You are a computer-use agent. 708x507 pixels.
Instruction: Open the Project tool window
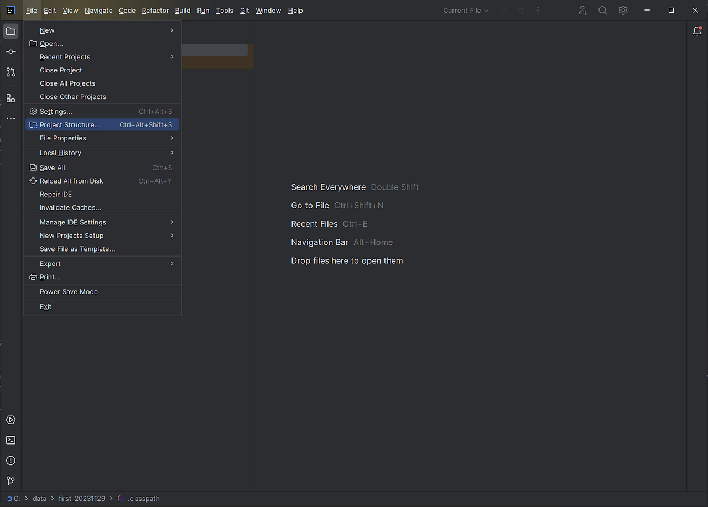click(x=11, y=31)
